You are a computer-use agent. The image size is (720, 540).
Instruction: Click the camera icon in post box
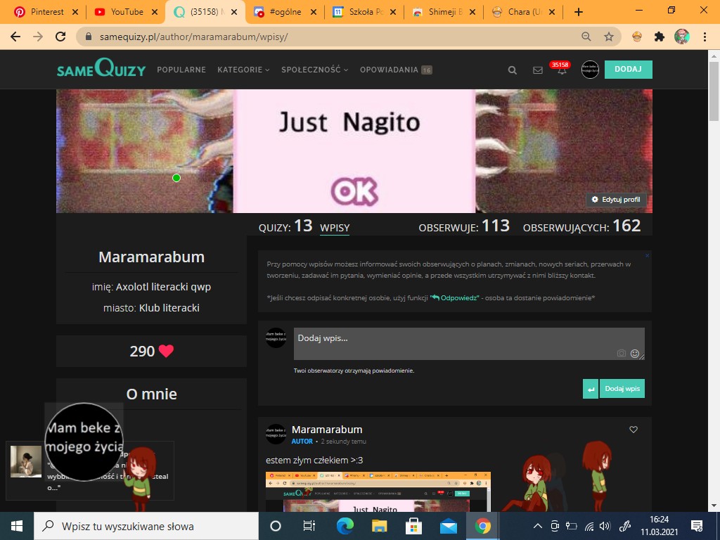[x=621, y=354]
